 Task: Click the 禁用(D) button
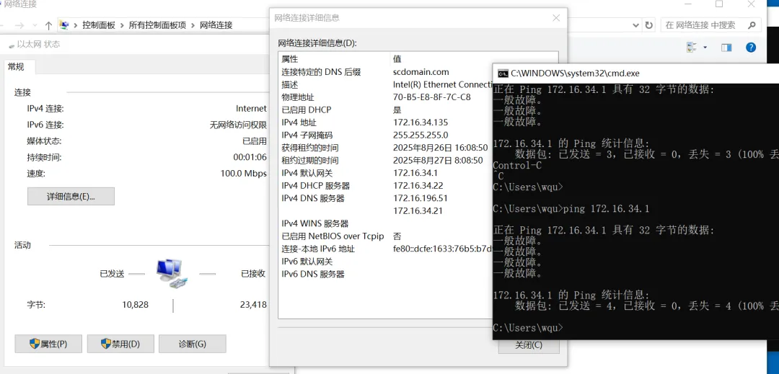point(120,344)
